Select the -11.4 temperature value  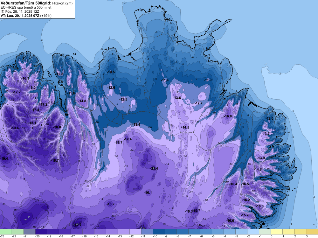click(165, 80)
